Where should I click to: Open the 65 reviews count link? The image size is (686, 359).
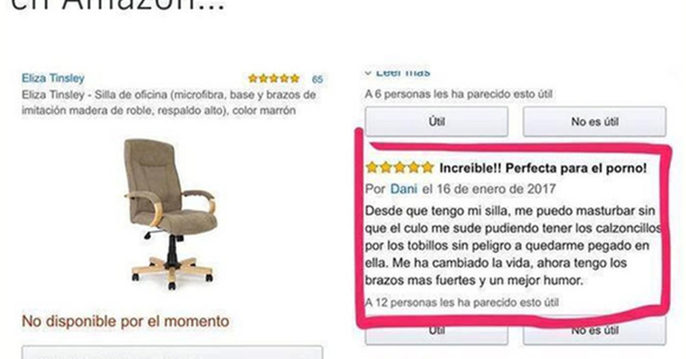pos(317,79)
